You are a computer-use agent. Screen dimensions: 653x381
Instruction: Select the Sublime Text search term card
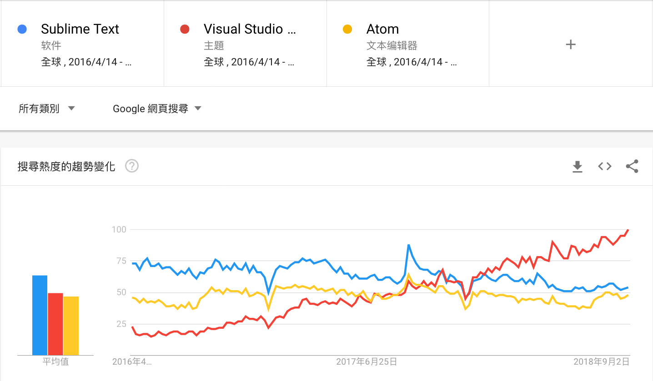click(x=82, y=44)
